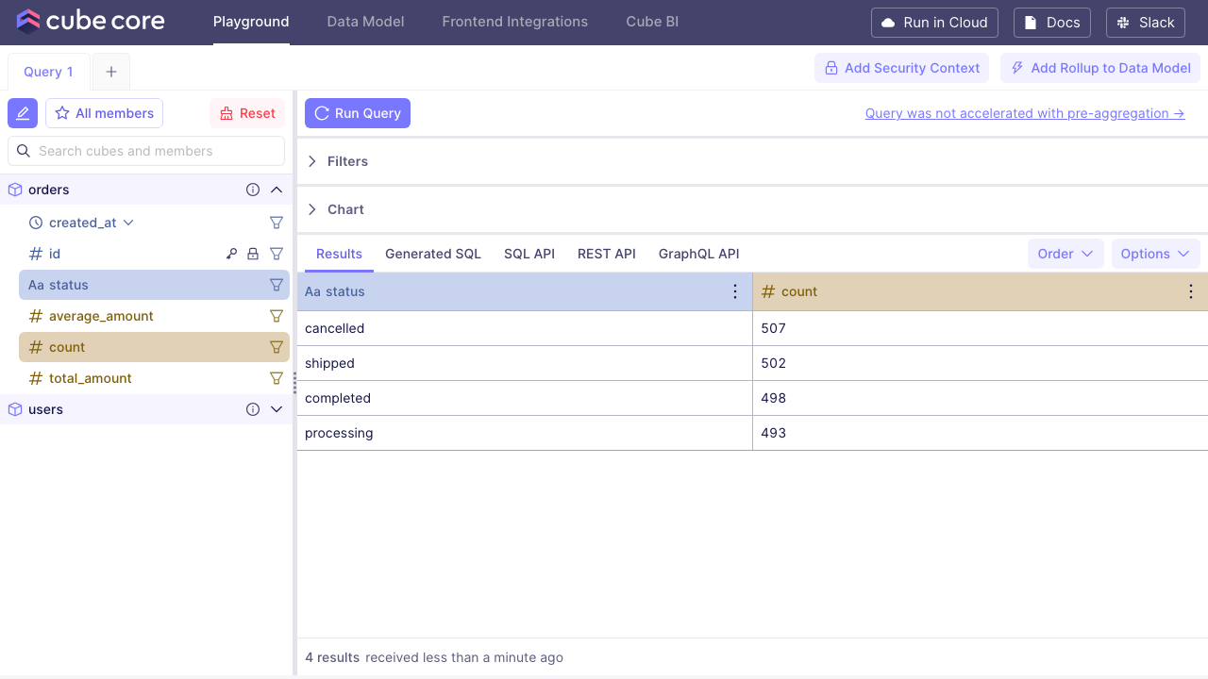Click the orders cube icon
1208x679 pixels.
click(x=15, y=190)
